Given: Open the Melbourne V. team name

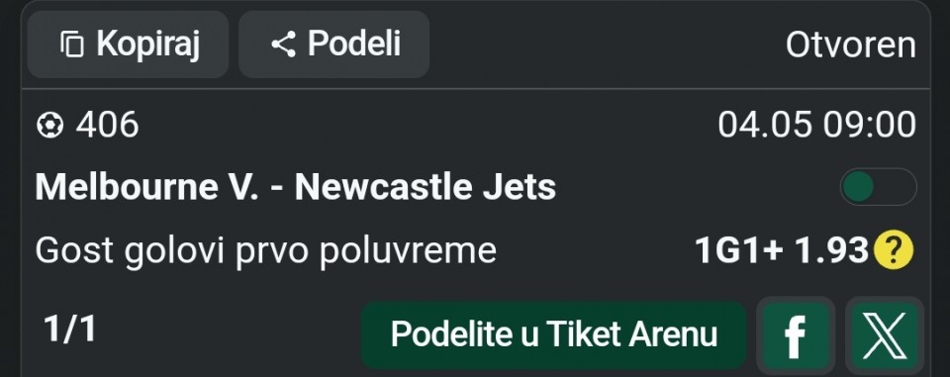Looking at the screenshot, I should coord(147,187).
